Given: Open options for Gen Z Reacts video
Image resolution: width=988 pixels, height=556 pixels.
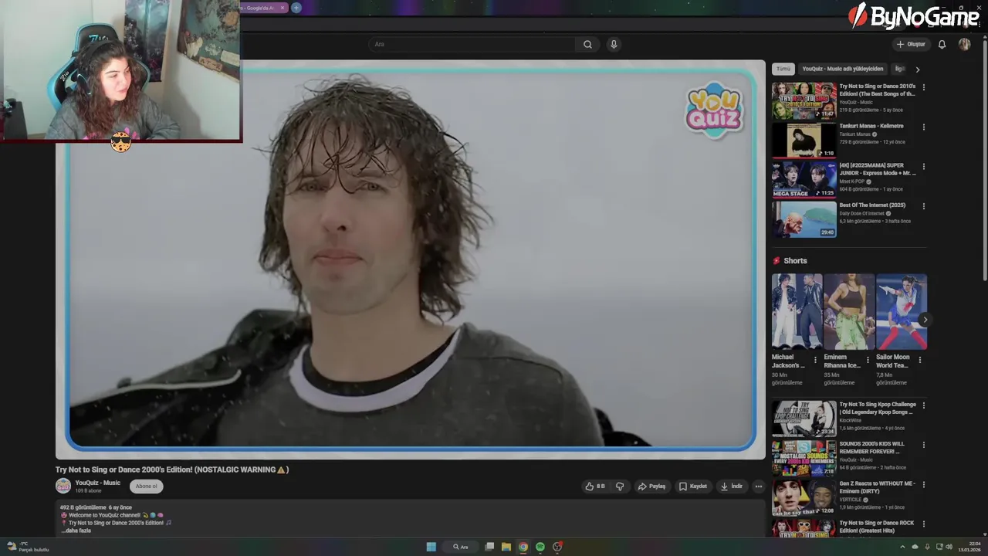Looking at the screenshot, I should click(x=923, y=484).
